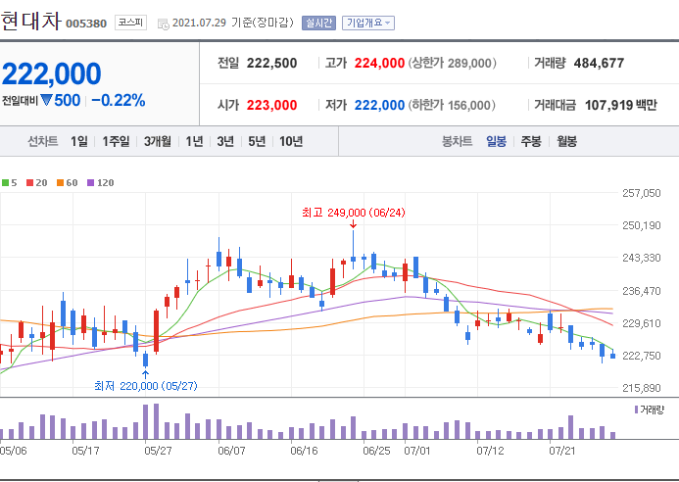Click the 상한가 289,000 text

coord(452,64)
